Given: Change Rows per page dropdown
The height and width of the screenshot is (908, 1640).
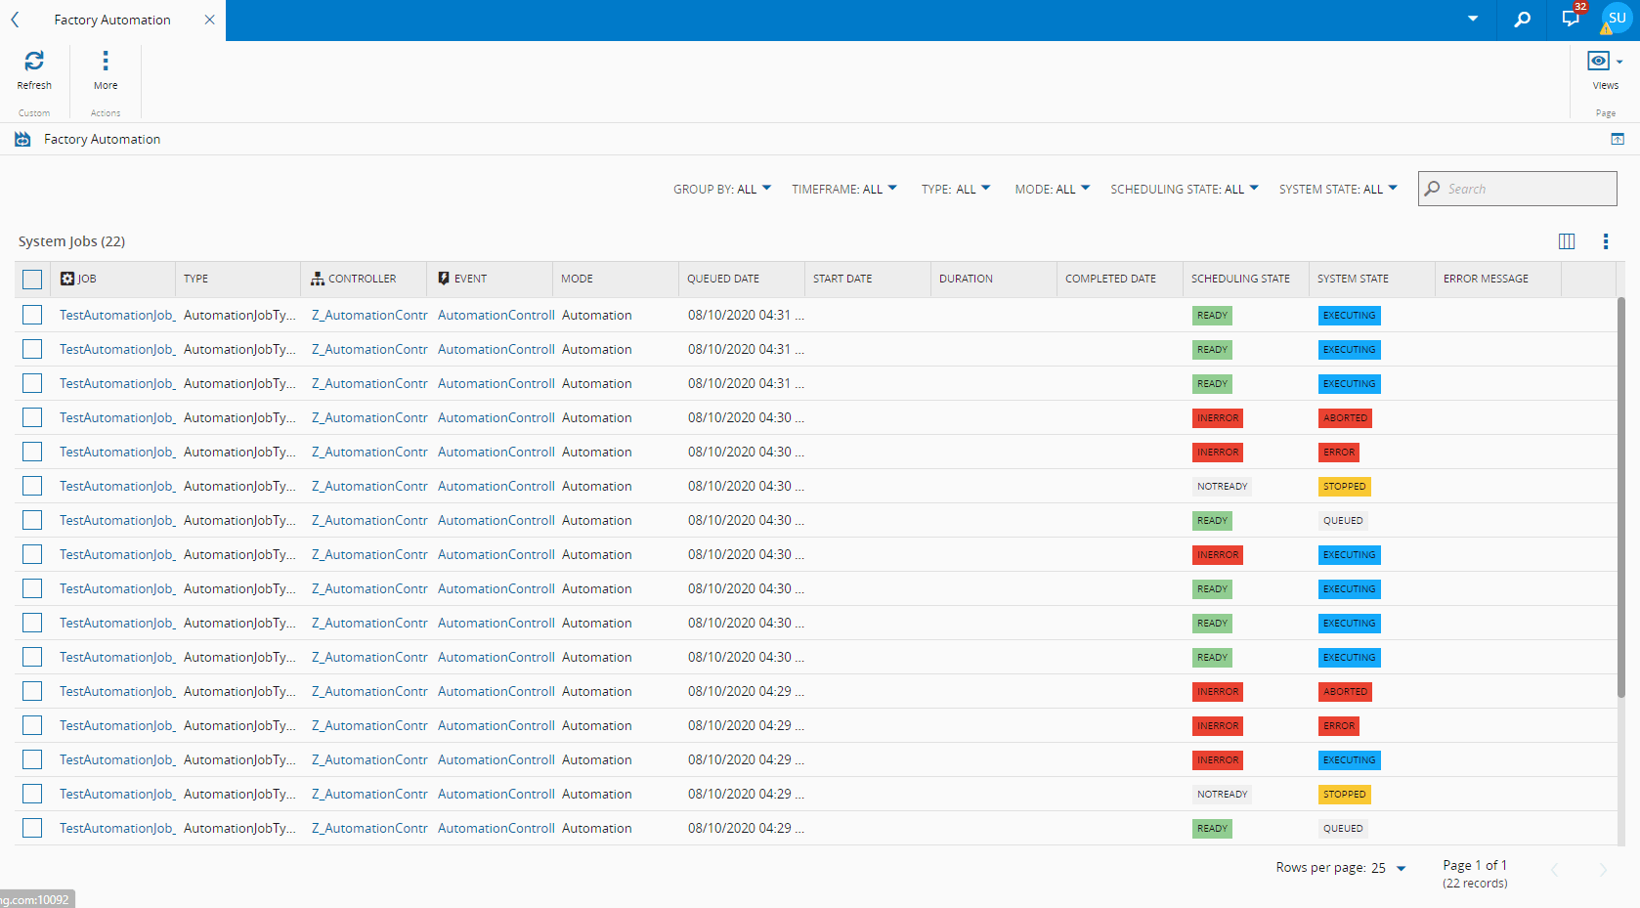Looking at the screenshot, I should [x=1388, y=868].
